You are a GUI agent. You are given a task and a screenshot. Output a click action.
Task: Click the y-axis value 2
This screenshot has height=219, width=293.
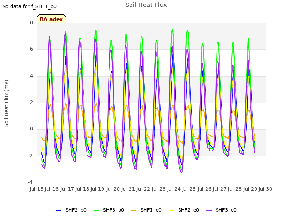[x=31, y=102]
